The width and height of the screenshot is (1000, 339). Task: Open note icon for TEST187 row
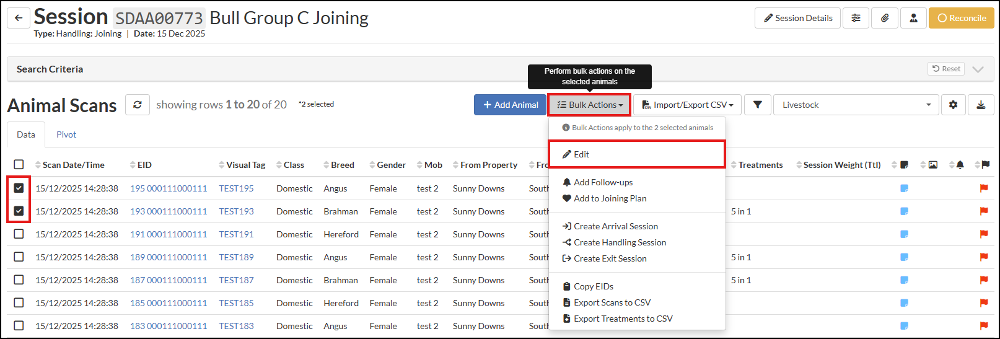tap(904, 280)
